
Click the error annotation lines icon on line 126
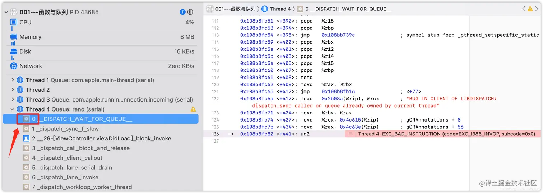point(350,134)
